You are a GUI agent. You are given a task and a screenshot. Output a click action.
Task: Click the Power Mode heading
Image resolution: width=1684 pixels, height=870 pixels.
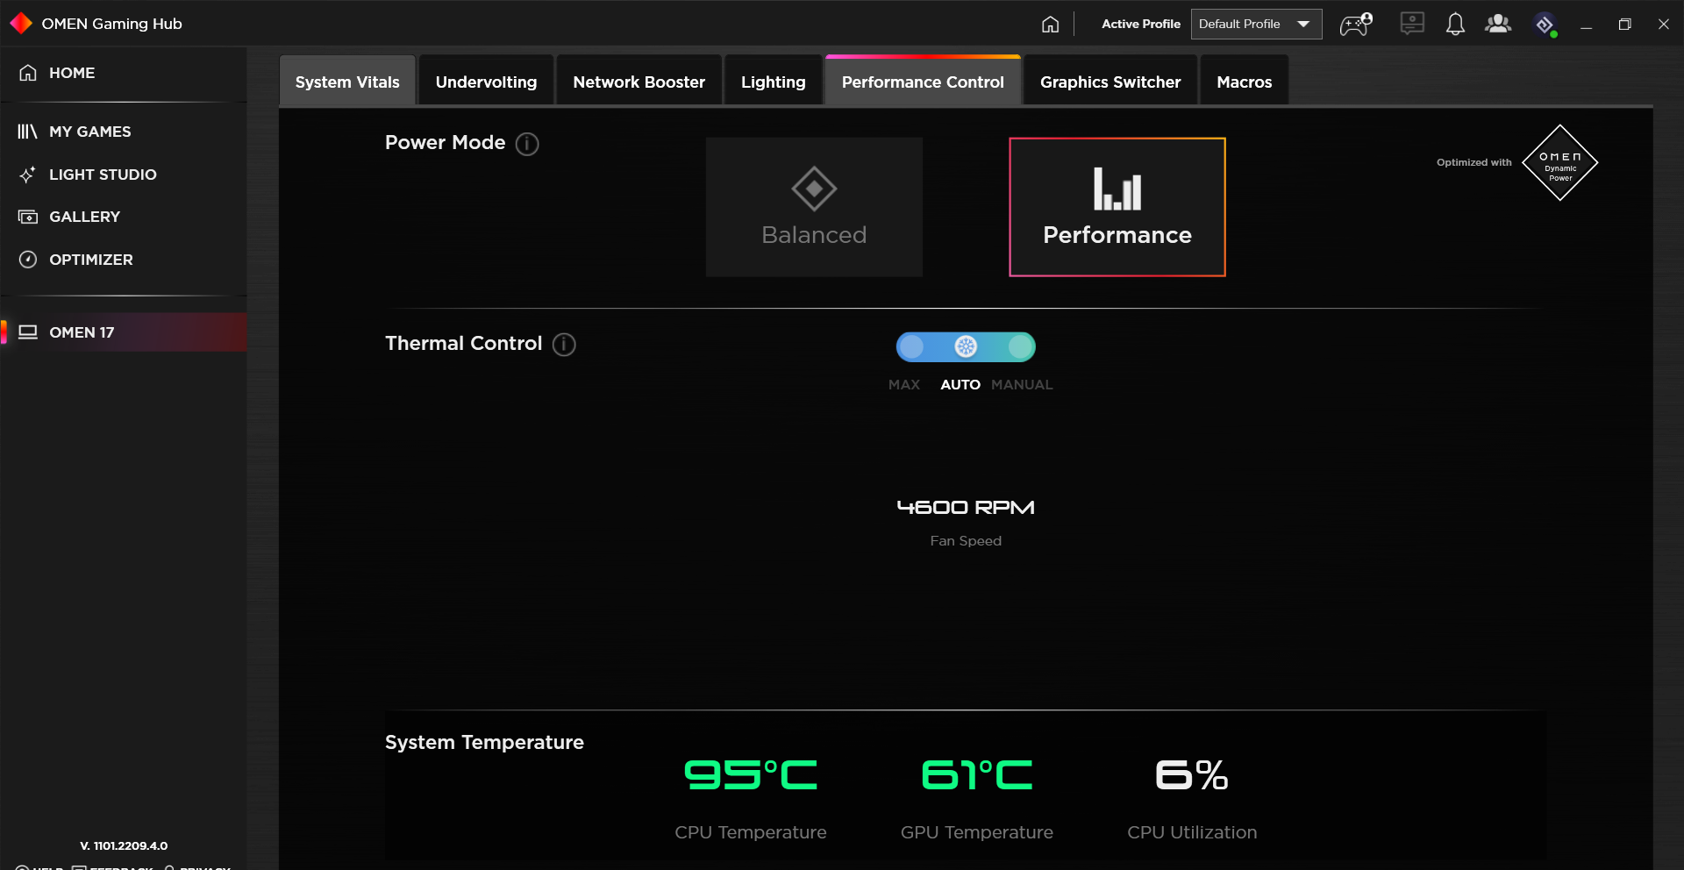coord(445,143)
